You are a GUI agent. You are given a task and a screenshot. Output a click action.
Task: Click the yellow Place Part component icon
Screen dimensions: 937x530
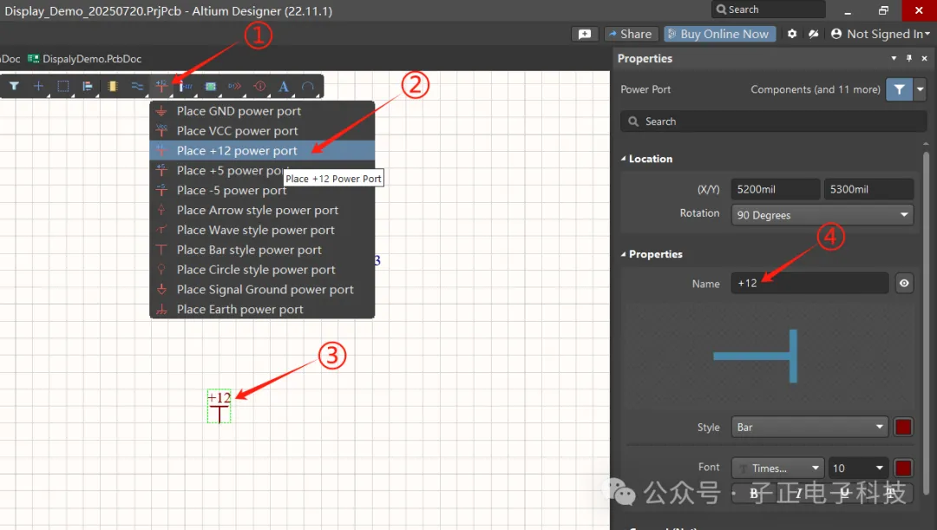(112, 86)
